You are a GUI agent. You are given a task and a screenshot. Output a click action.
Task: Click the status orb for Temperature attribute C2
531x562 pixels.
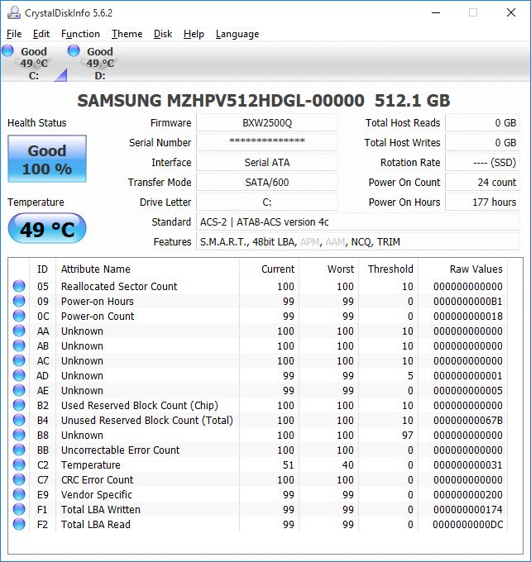[x=19, y=464]
